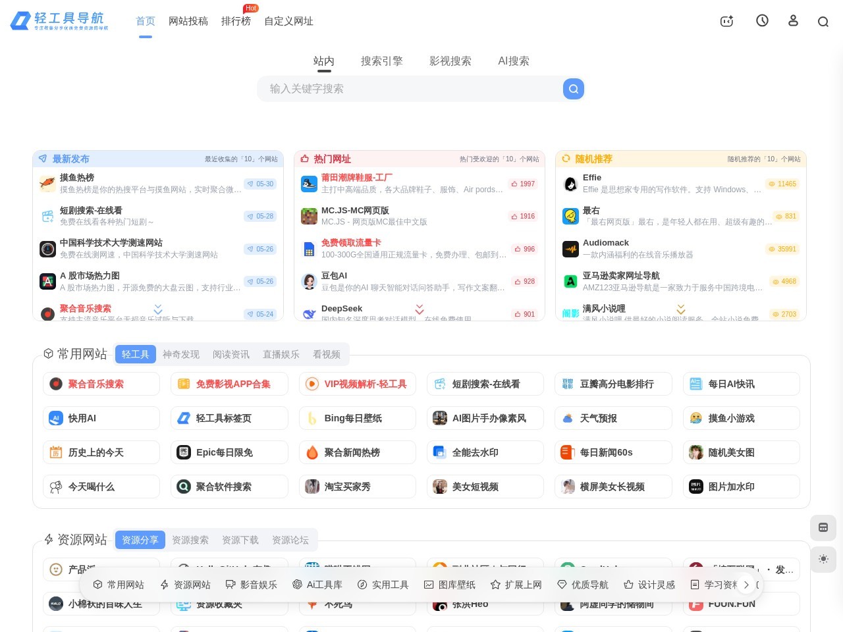Expand the 热门网址 list with the down chevron
The height and width of the screenshot is (632, 843).
(420, 309)
